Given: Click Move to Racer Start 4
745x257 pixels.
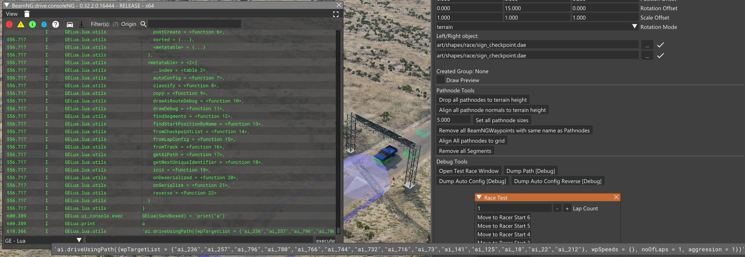Looking at the screenshot, I should [x=503, y=234].
